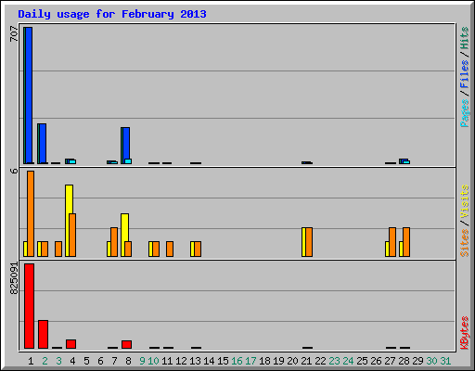
Task: Click the orange Sites bar for day 4
Action: point(72,235)
